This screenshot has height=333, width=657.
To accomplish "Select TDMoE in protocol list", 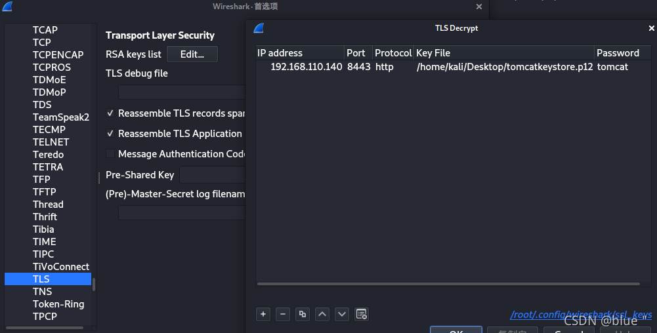I will [48, 80].
